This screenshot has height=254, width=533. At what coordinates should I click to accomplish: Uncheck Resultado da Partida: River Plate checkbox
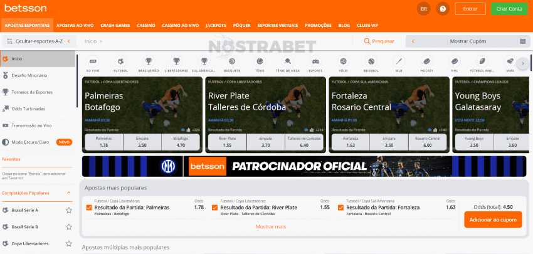tap(215, 208)
